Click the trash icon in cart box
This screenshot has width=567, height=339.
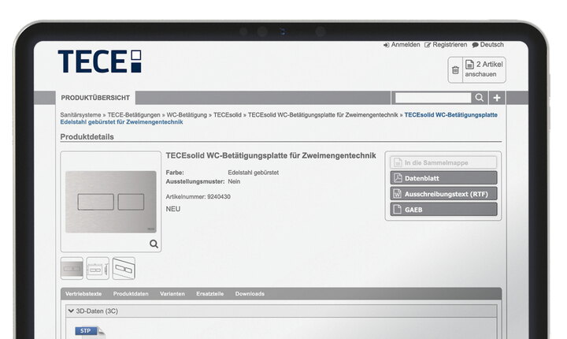pyautogui.click(x=455, y=70)
